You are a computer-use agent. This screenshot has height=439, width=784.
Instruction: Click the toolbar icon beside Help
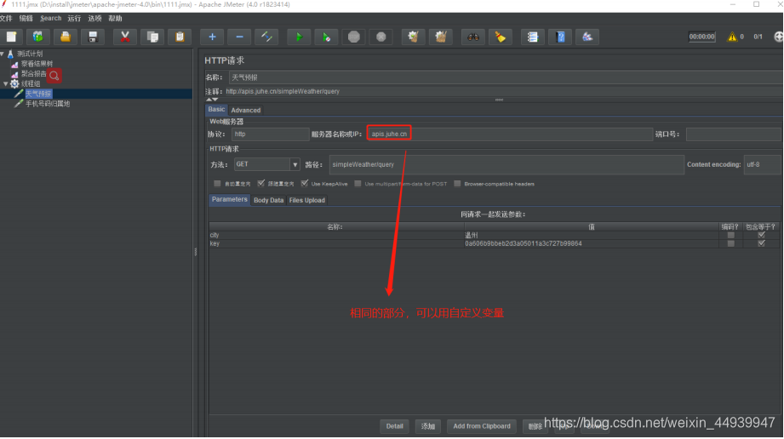587,37
